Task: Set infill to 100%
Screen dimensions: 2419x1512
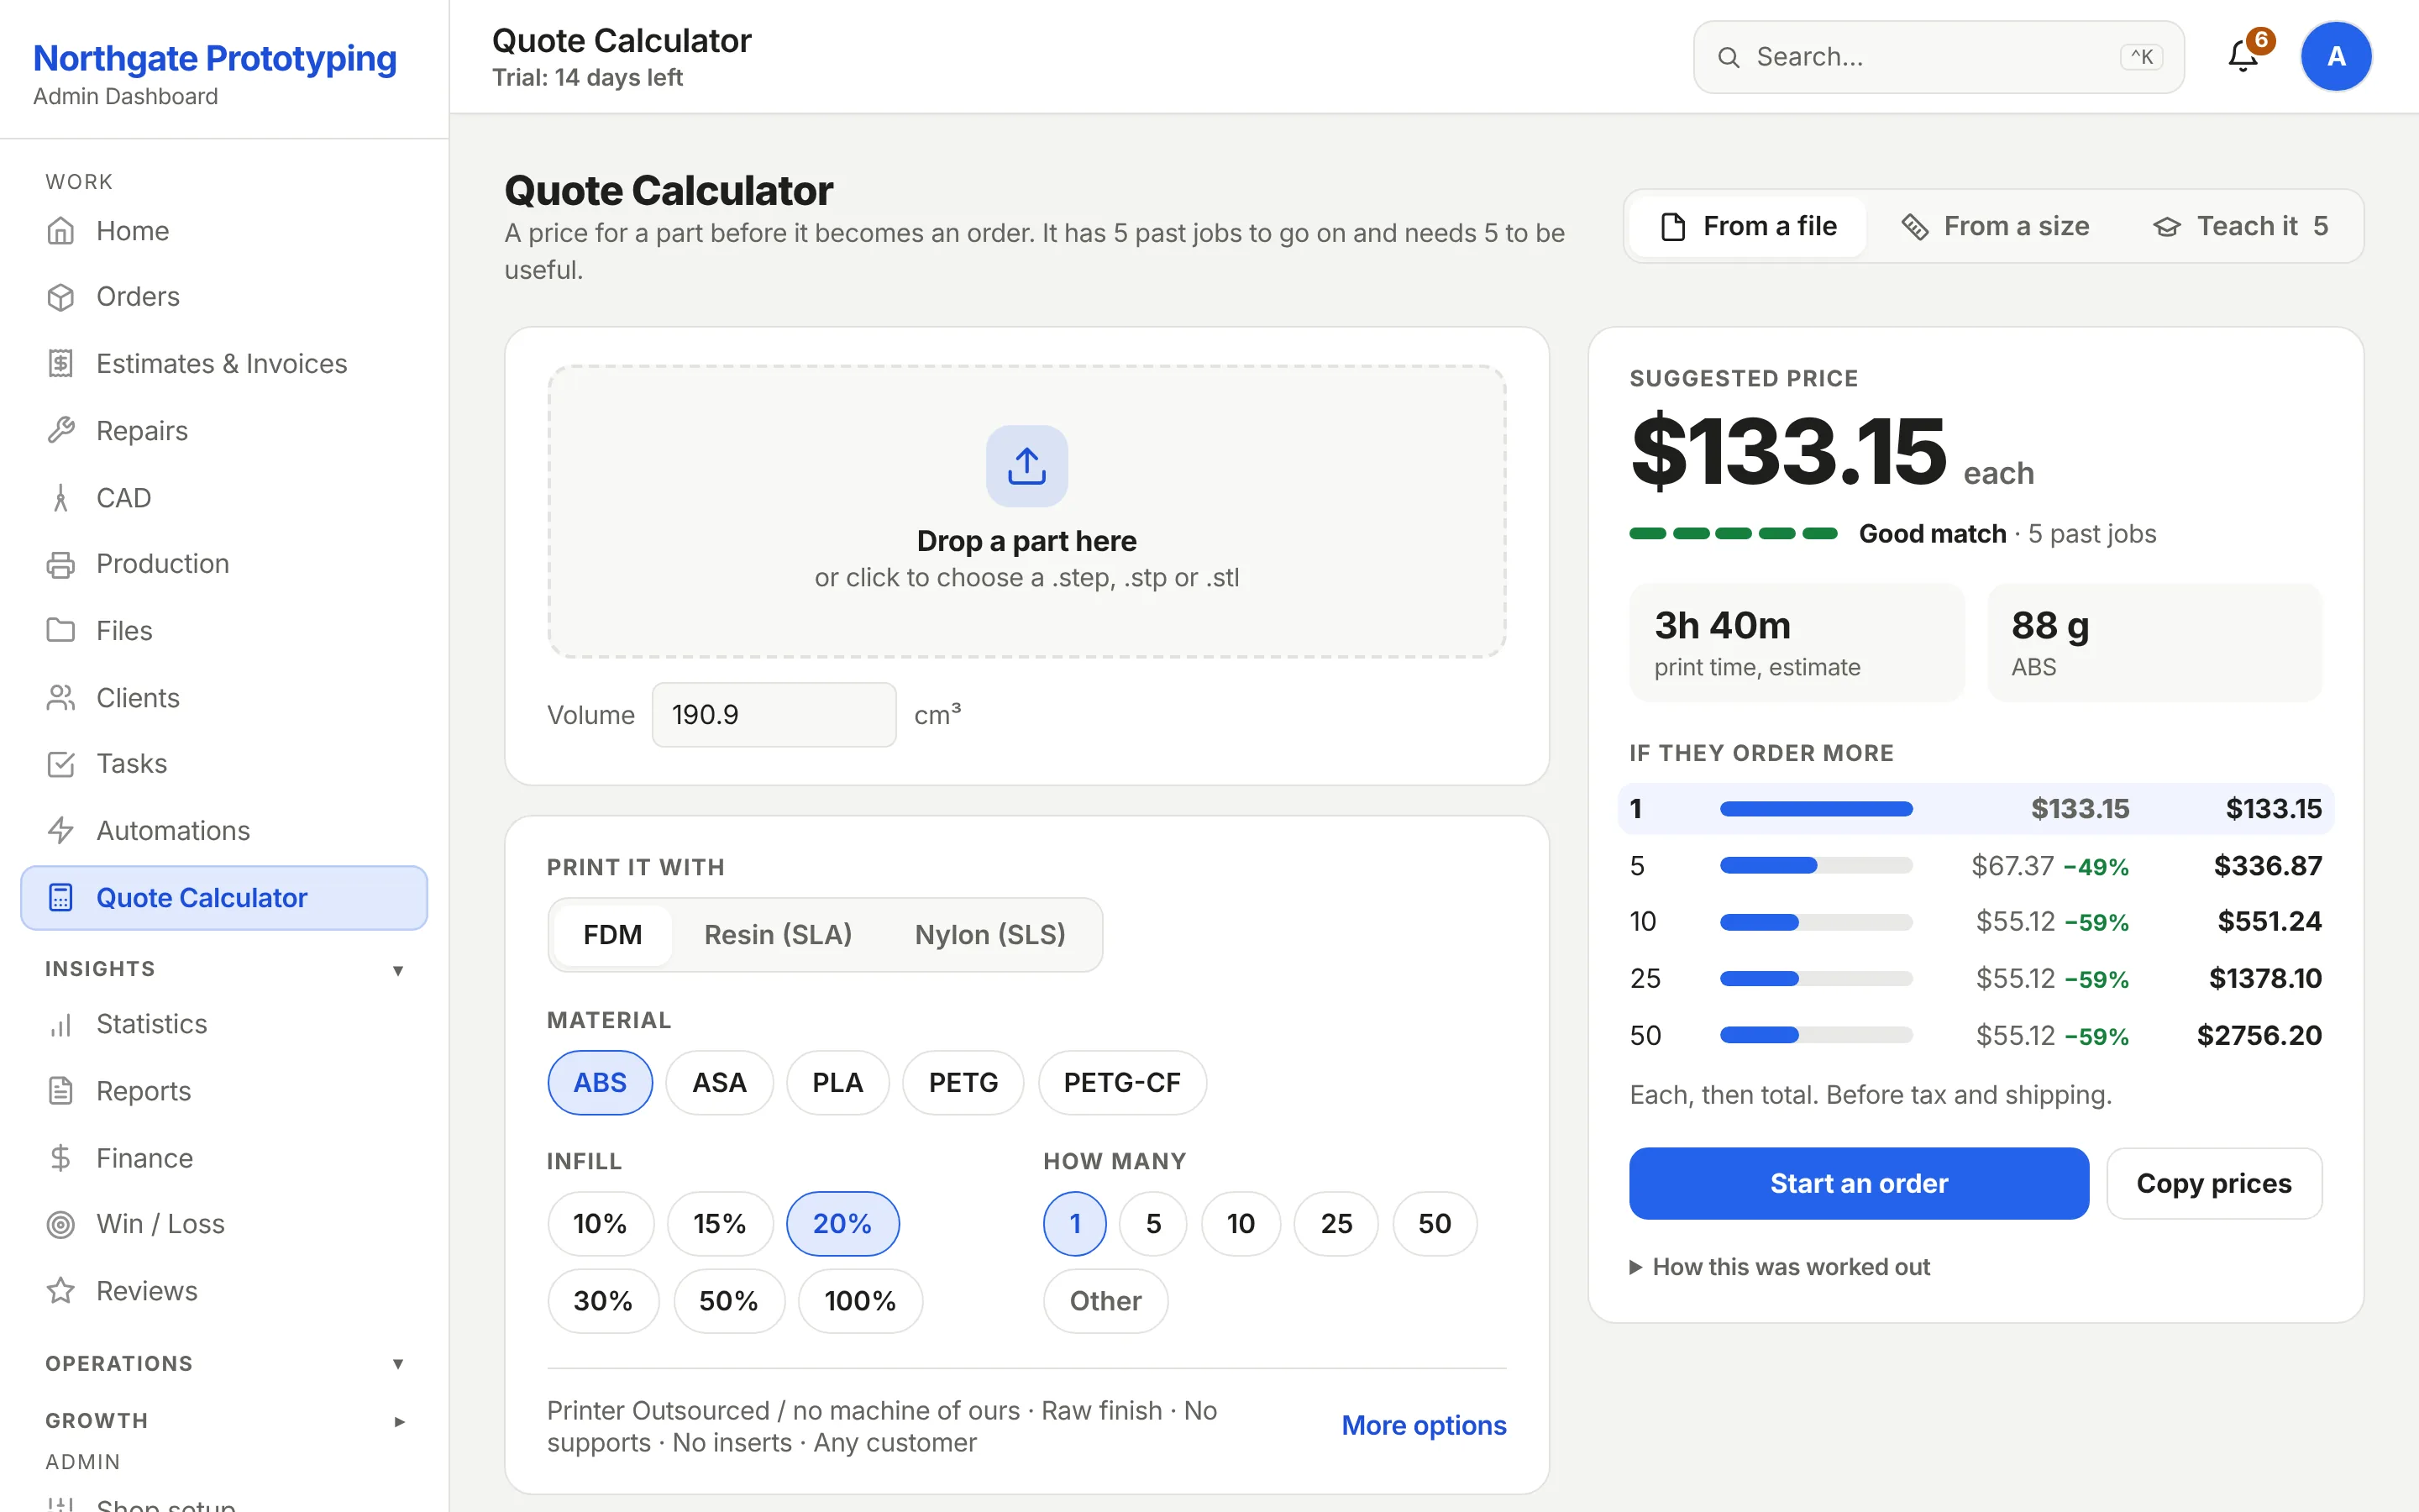Action: point(859,1301)
